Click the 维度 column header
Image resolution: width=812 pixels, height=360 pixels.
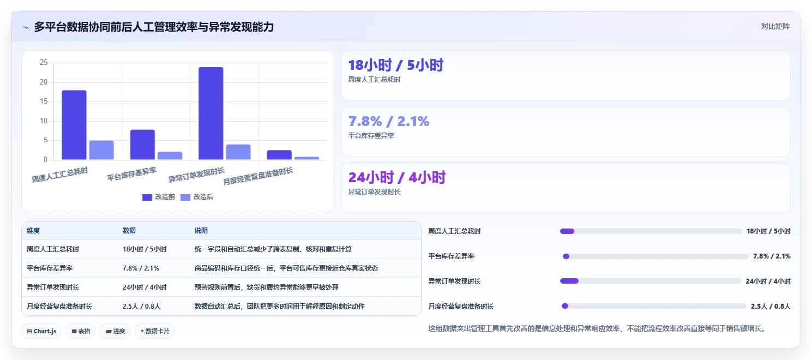33,231
